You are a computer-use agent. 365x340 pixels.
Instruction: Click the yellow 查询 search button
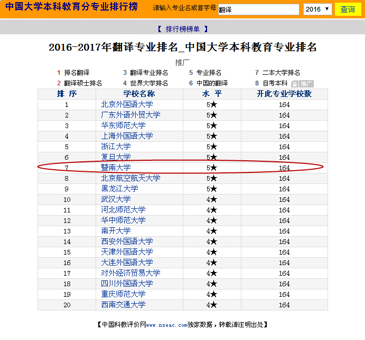(x=347, y=9)
